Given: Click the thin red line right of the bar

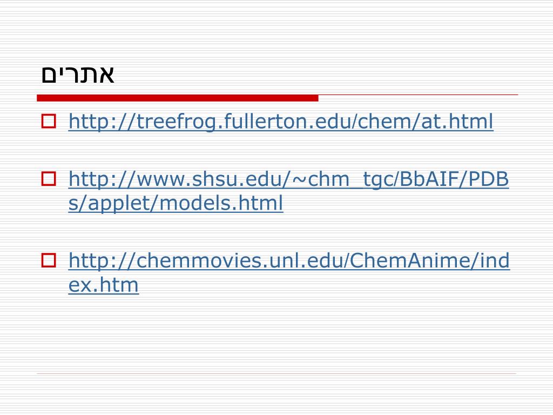Looking at the screenshot, I should pos(419,95).
